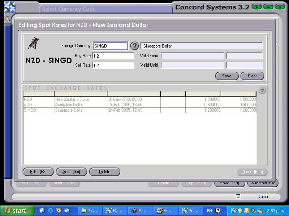Viewport: 289px width, 216px height.
Task: Click the round arrow above the rates scrollbar
Action: pos(263,90)
